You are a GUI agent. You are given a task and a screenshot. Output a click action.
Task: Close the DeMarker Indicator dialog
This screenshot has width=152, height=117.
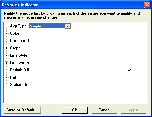point(147,5)
